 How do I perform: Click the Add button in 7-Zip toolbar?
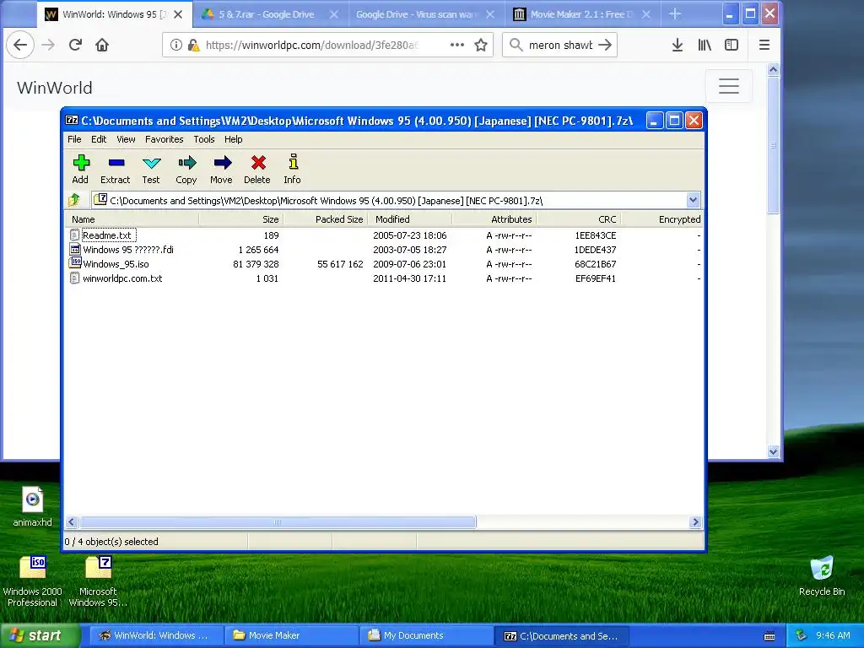(x=80, y=169)
